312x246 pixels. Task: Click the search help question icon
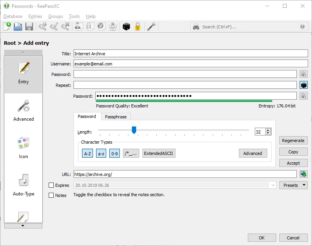pos(302,26)
